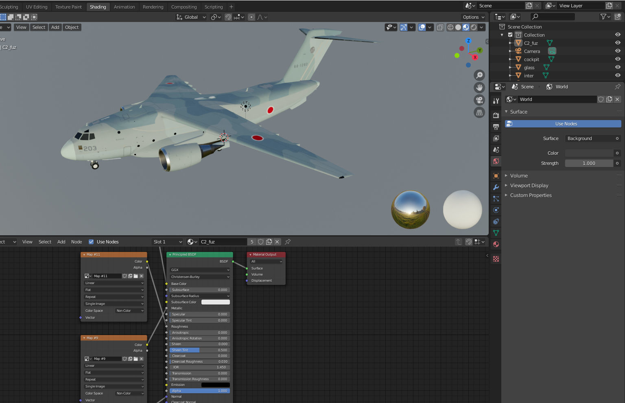The width and height of the screenshot is (625, 403).
Task: Expand the Viewport Display panel
Action: tap(529, 186)
